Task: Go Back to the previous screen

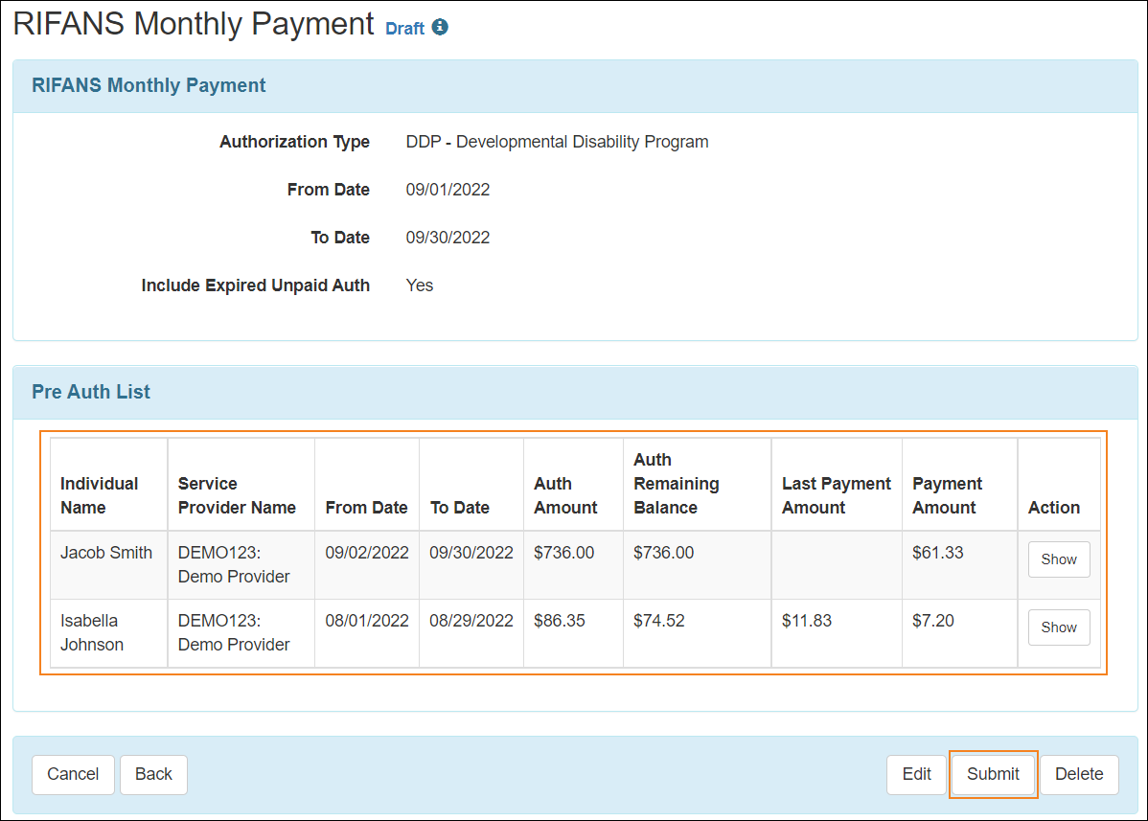Action: click(153, 774)
